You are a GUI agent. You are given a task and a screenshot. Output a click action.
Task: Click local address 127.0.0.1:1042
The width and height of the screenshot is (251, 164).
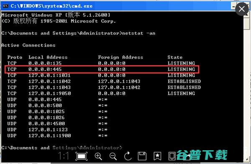[49, 81]
